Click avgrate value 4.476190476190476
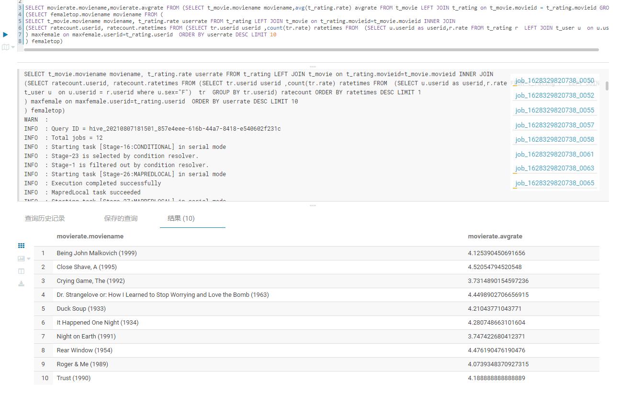The width and height of the screenshot is (631, 394). coord(496,350)
